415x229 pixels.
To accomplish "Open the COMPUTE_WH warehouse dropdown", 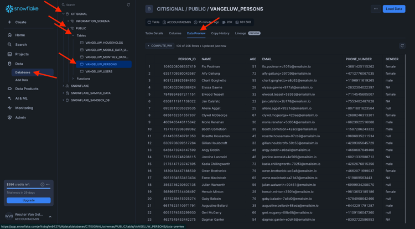I will (160, 46).
